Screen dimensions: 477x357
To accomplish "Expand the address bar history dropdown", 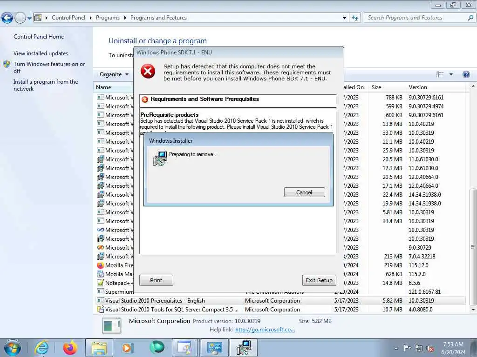I will click(344, 18).
